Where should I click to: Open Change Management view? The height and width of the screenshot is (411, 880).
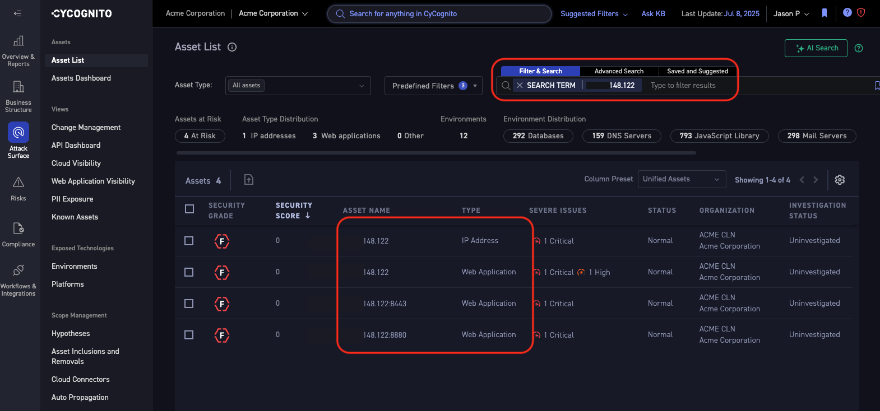86,128
